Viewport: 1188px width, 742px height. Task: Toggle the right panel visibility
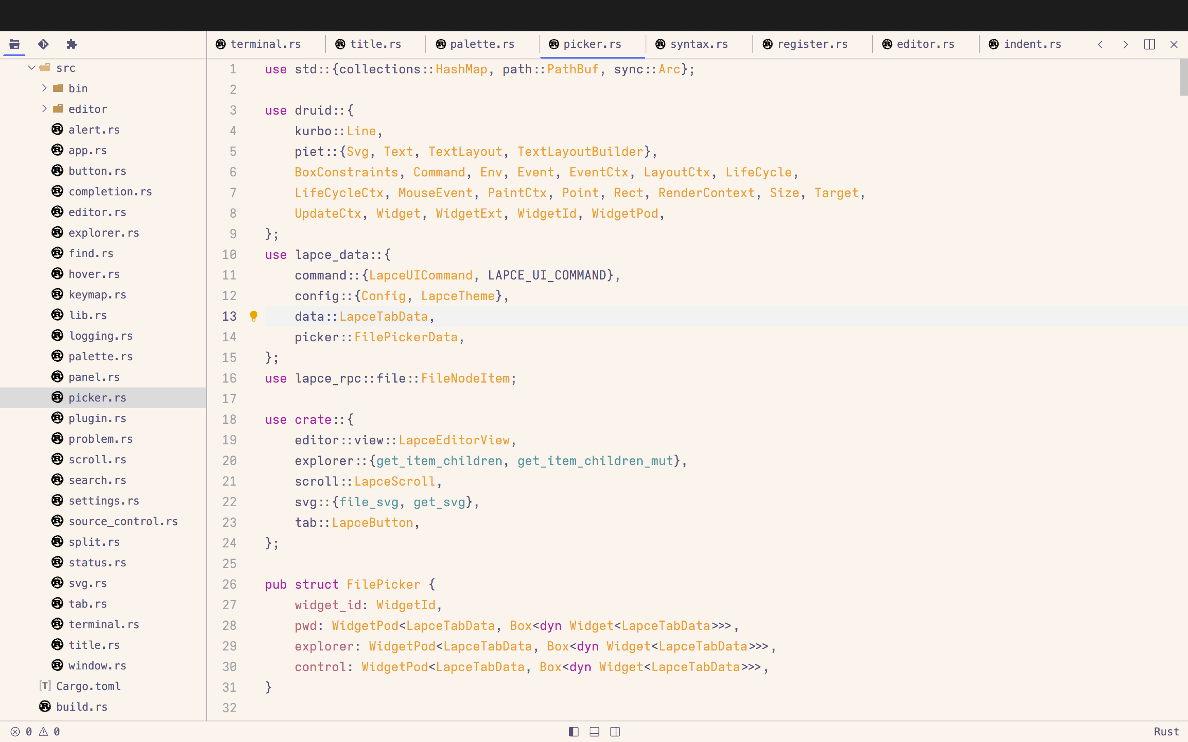[615, 732]
